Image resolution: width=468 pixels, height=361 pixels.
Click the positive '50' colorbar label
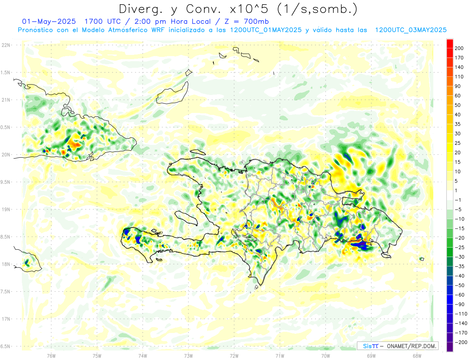(x=458, y=105)
